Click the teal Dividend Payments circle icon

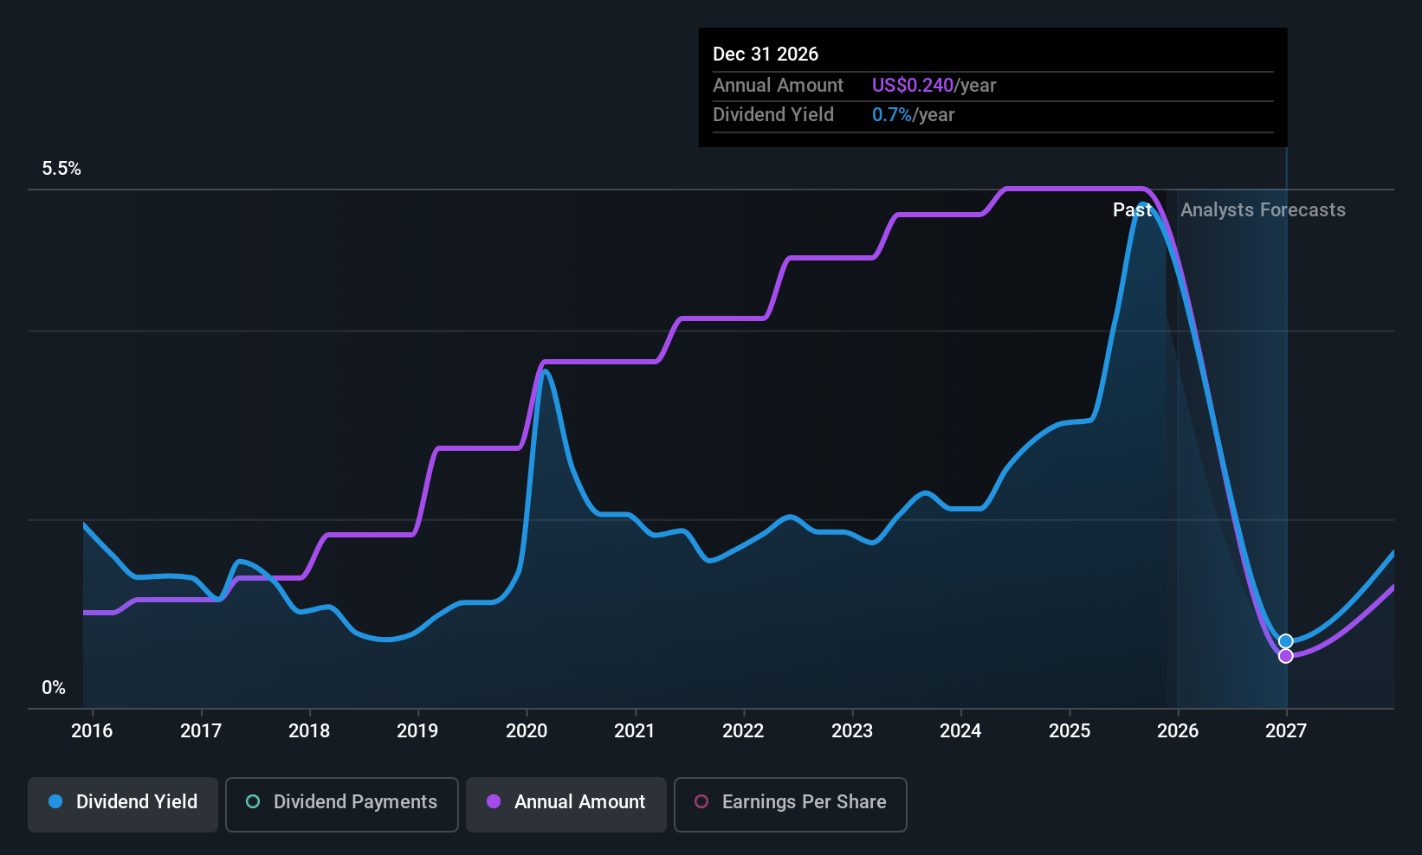(x=252, y=802)
